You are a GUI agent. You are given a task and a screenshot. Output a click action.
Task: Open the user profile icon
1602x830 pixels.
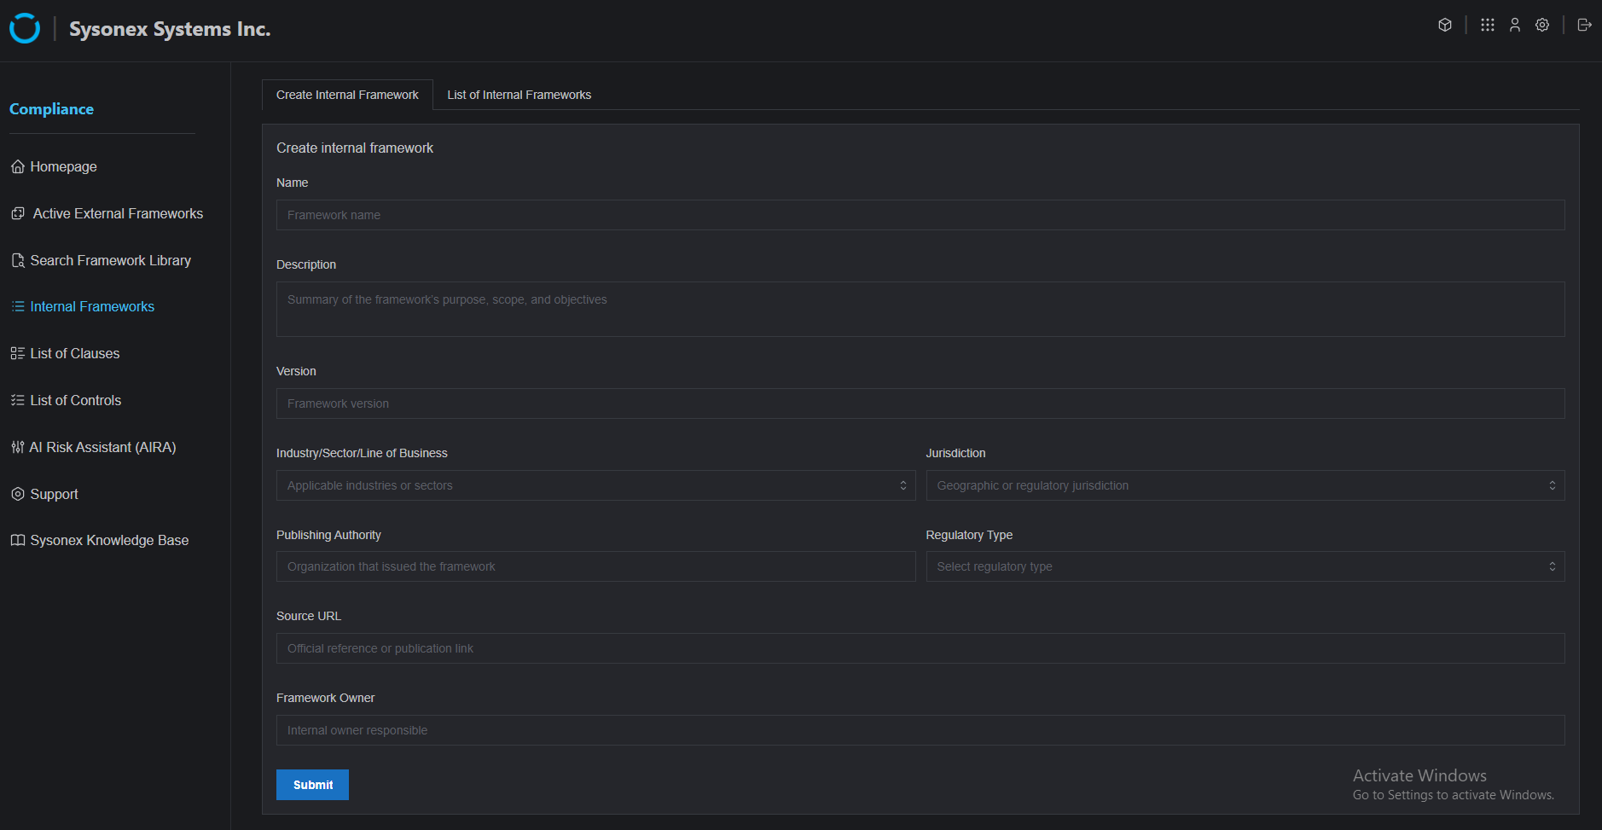1515,25
